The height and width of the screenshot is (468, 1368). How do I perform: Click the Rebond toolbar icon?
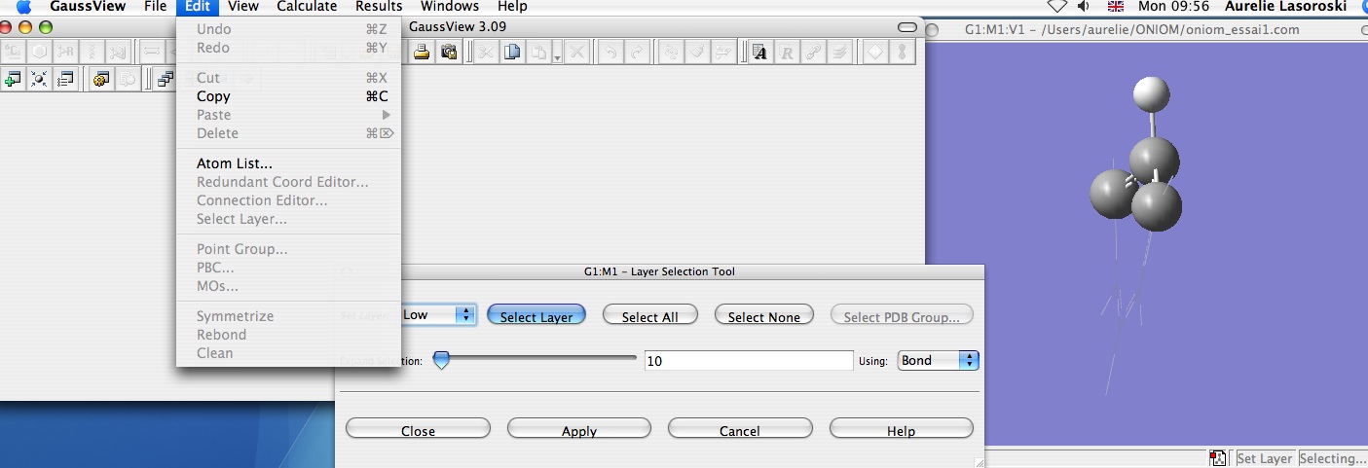(x=671, y=52)
